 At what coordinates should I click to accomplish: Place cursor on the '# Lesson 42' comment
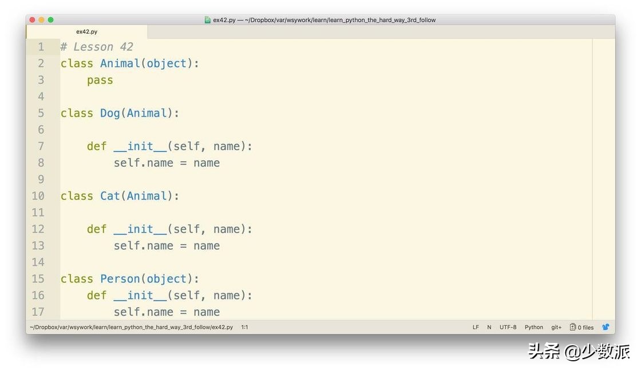(97, 47)
